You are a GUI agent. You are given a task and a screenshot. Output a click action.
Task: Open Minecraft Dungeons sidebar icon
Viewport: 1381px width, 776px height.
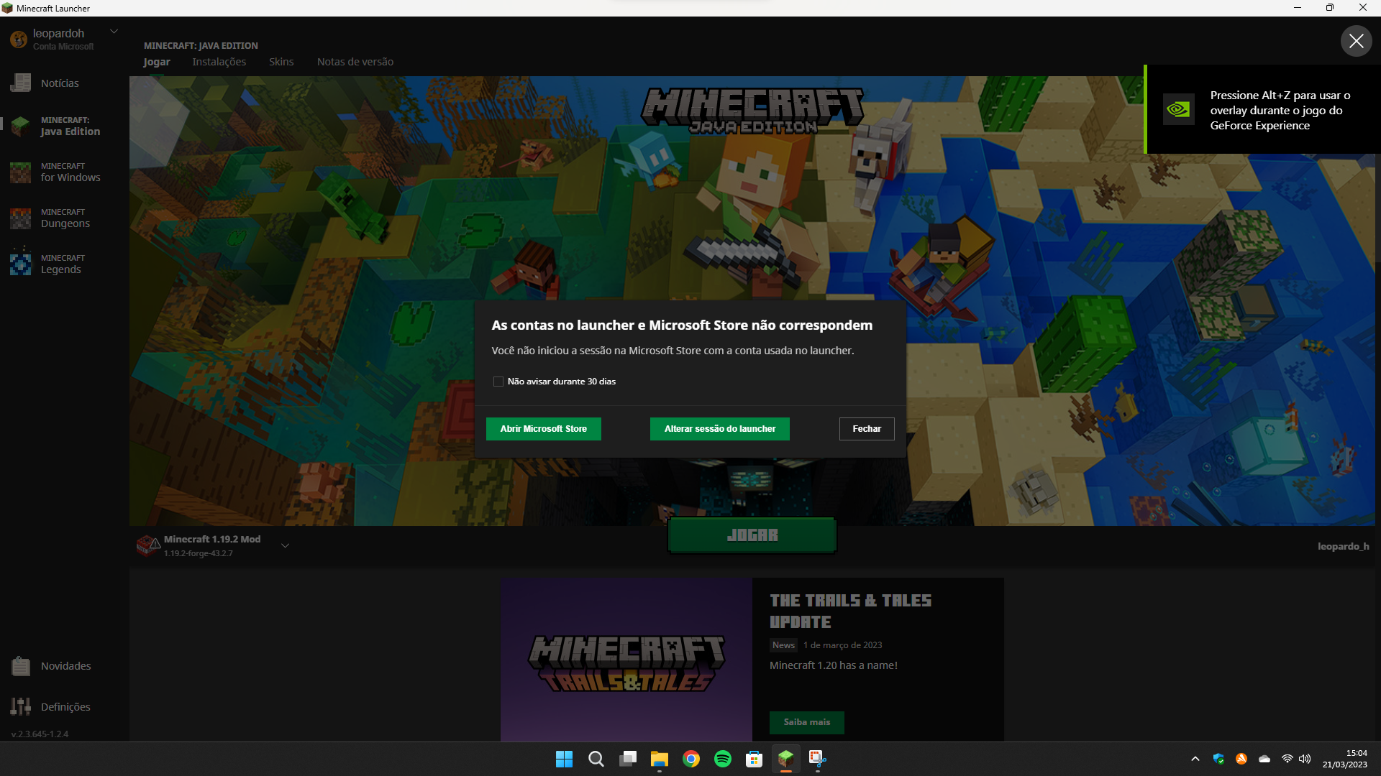(21, 218)
